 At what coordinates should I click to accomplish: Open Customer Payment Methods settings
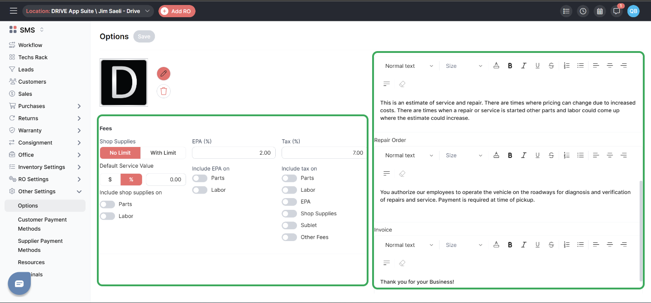pos(43,224)
